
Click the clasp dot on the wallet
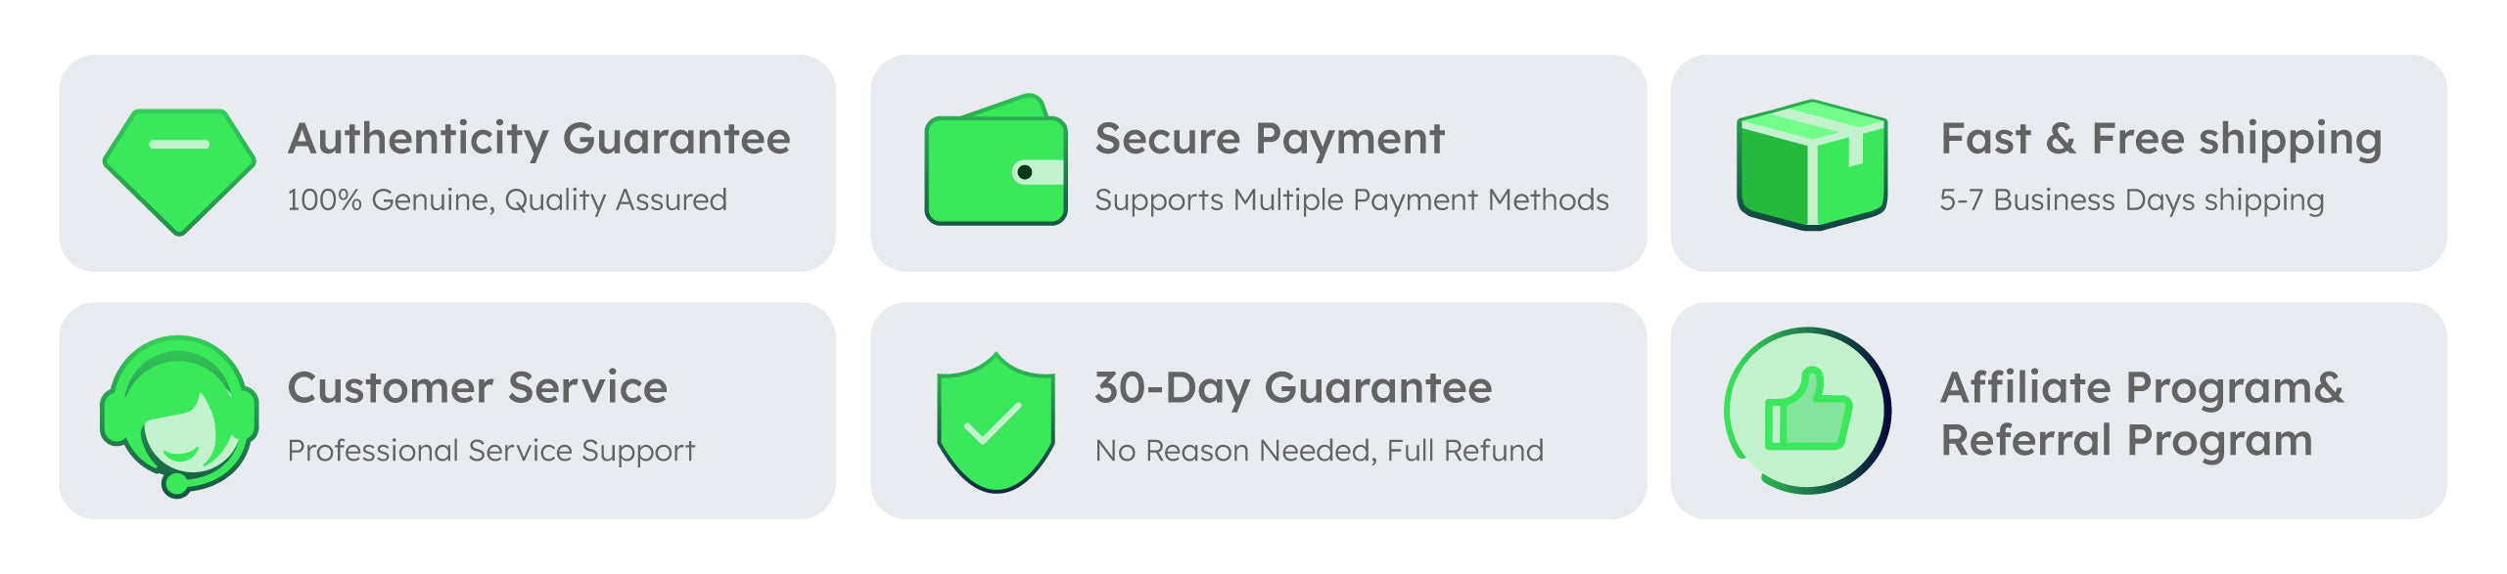point(1024,172)
